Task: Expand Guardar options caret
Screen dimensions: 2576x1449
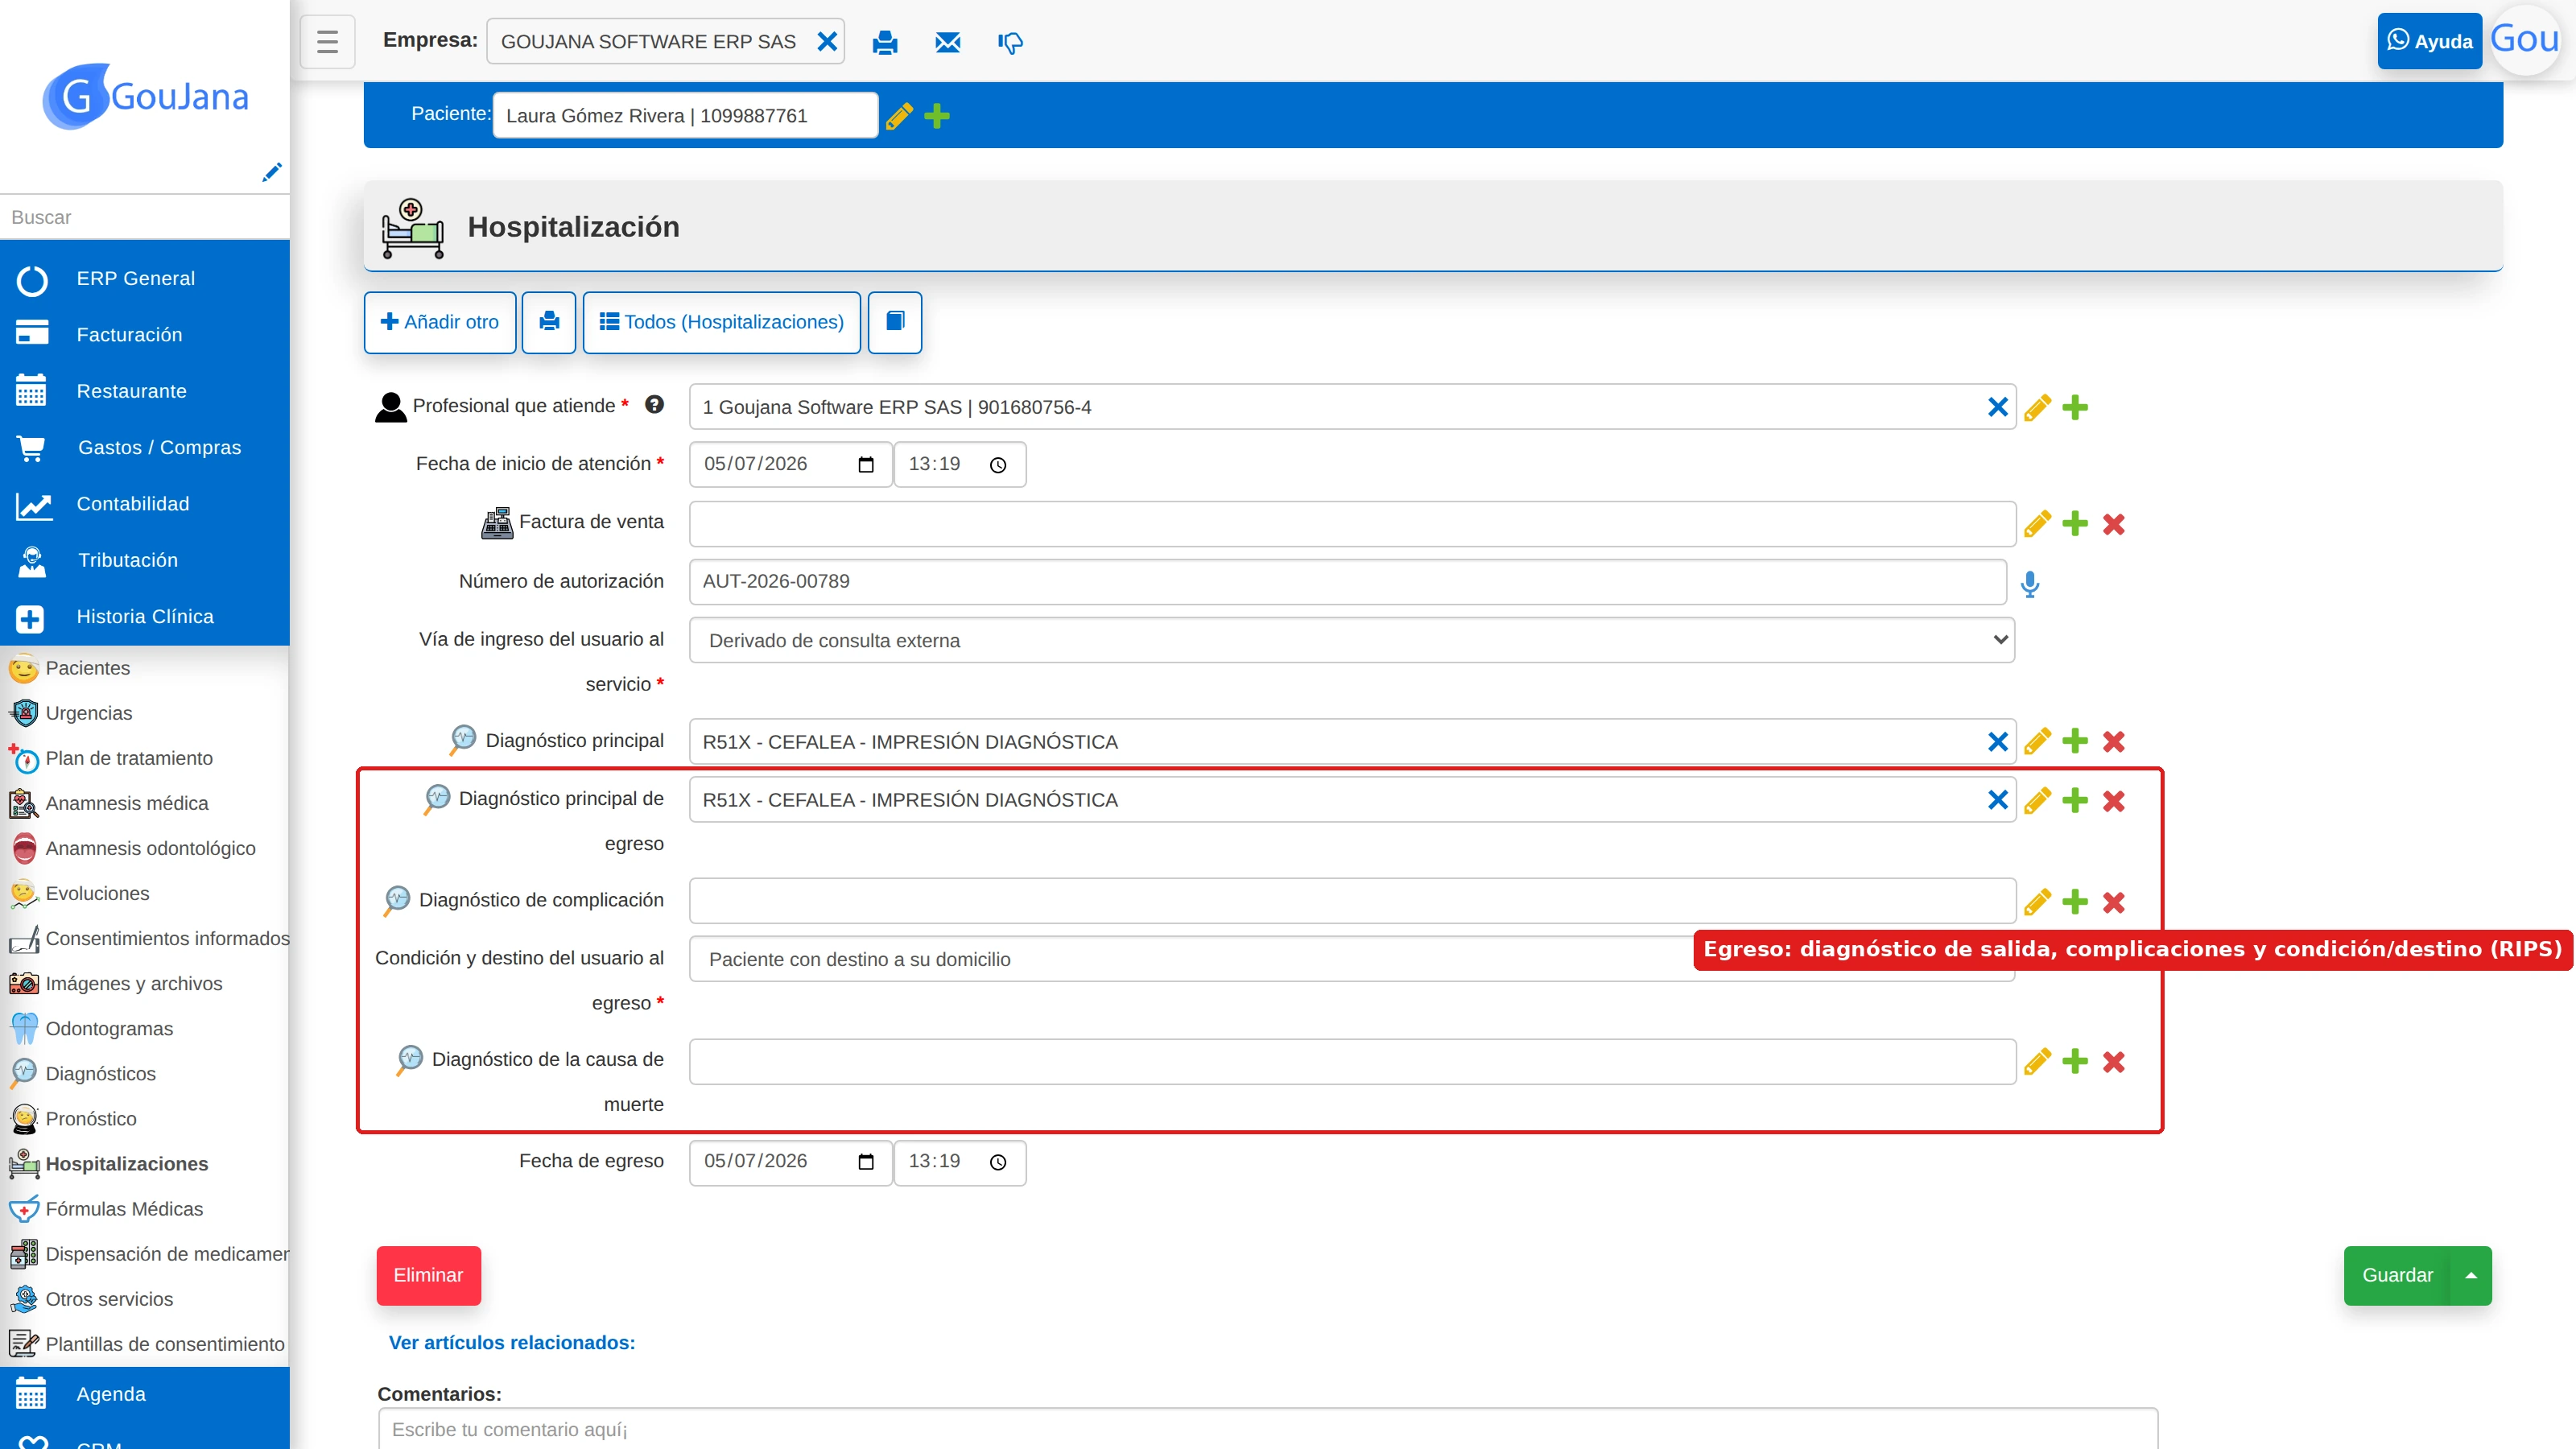Action: [2471, 1275]
